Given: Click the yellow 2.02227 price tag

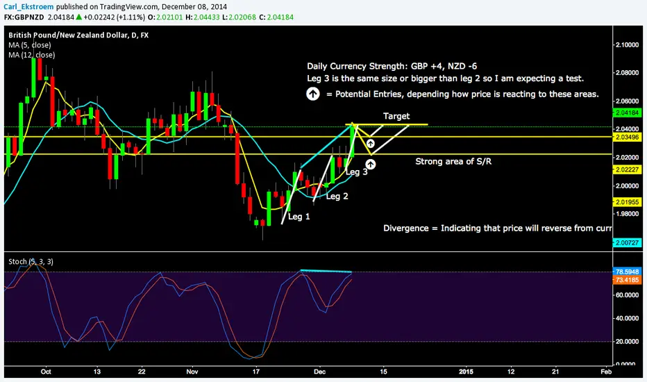Looking at the screenshot, I should 627,169.
